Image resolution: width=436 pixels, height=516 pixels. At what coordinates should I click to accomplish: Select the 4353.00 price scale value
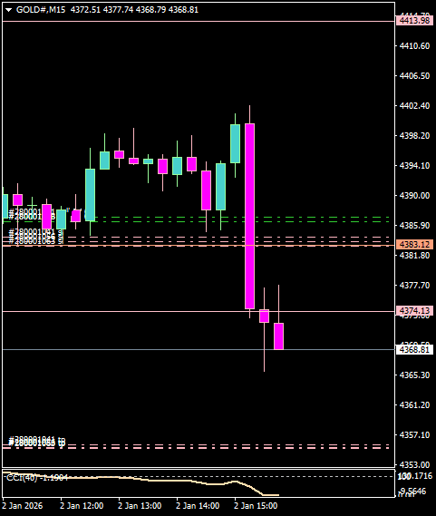click(414, 464)
